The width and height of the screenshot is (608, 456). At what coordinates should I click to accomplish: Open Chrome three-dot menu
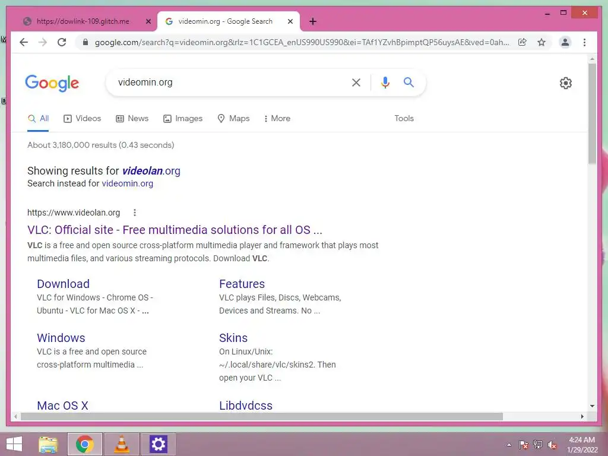pos(584,42)
